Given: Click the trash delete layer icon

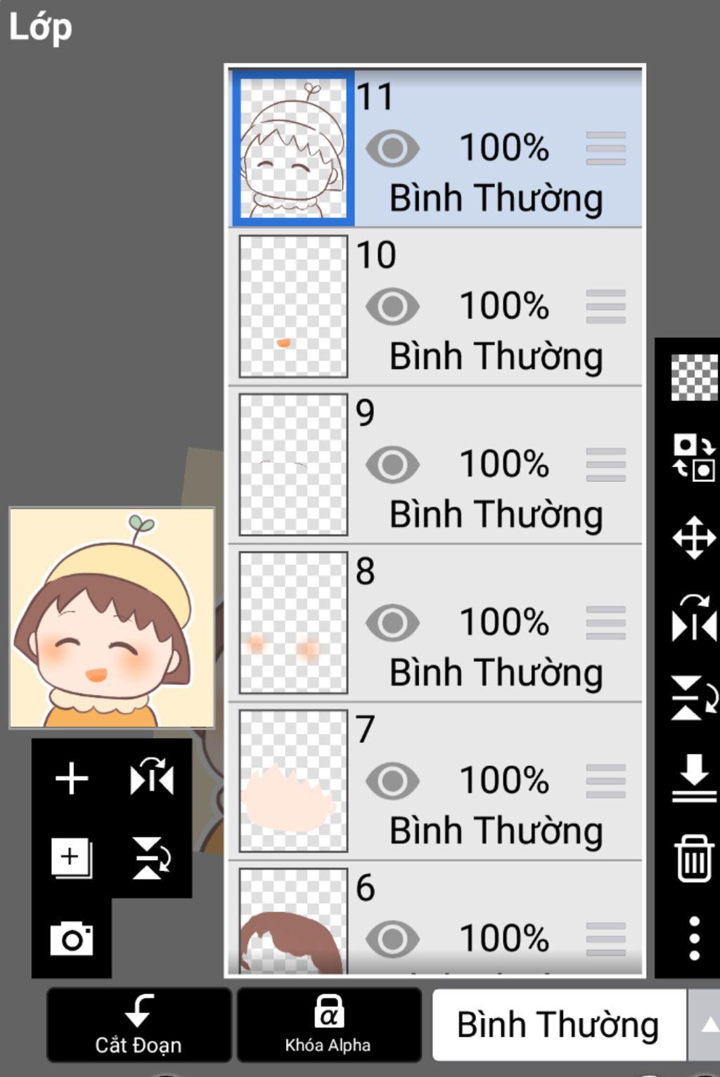Looking at the screenshot, I should coord(694,858).
